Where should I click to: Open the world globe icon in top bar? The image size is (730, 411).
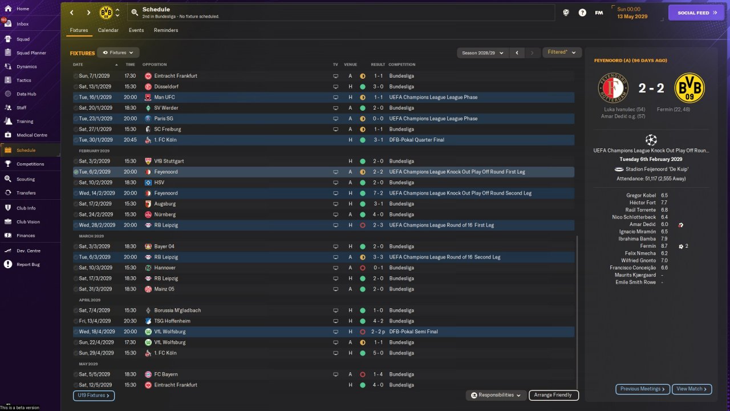pos(566,13)
